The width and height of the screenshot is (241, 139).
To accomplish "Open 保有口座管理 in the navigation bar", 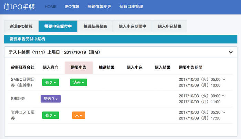I will click(131, 7).
